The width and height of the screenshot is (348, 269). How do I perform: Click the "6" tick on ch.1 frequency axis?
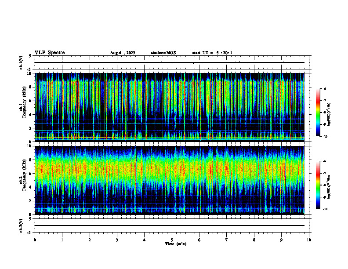pos(31,101)
